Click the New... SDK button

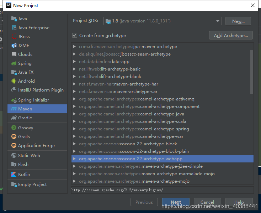tap(238, 21)
